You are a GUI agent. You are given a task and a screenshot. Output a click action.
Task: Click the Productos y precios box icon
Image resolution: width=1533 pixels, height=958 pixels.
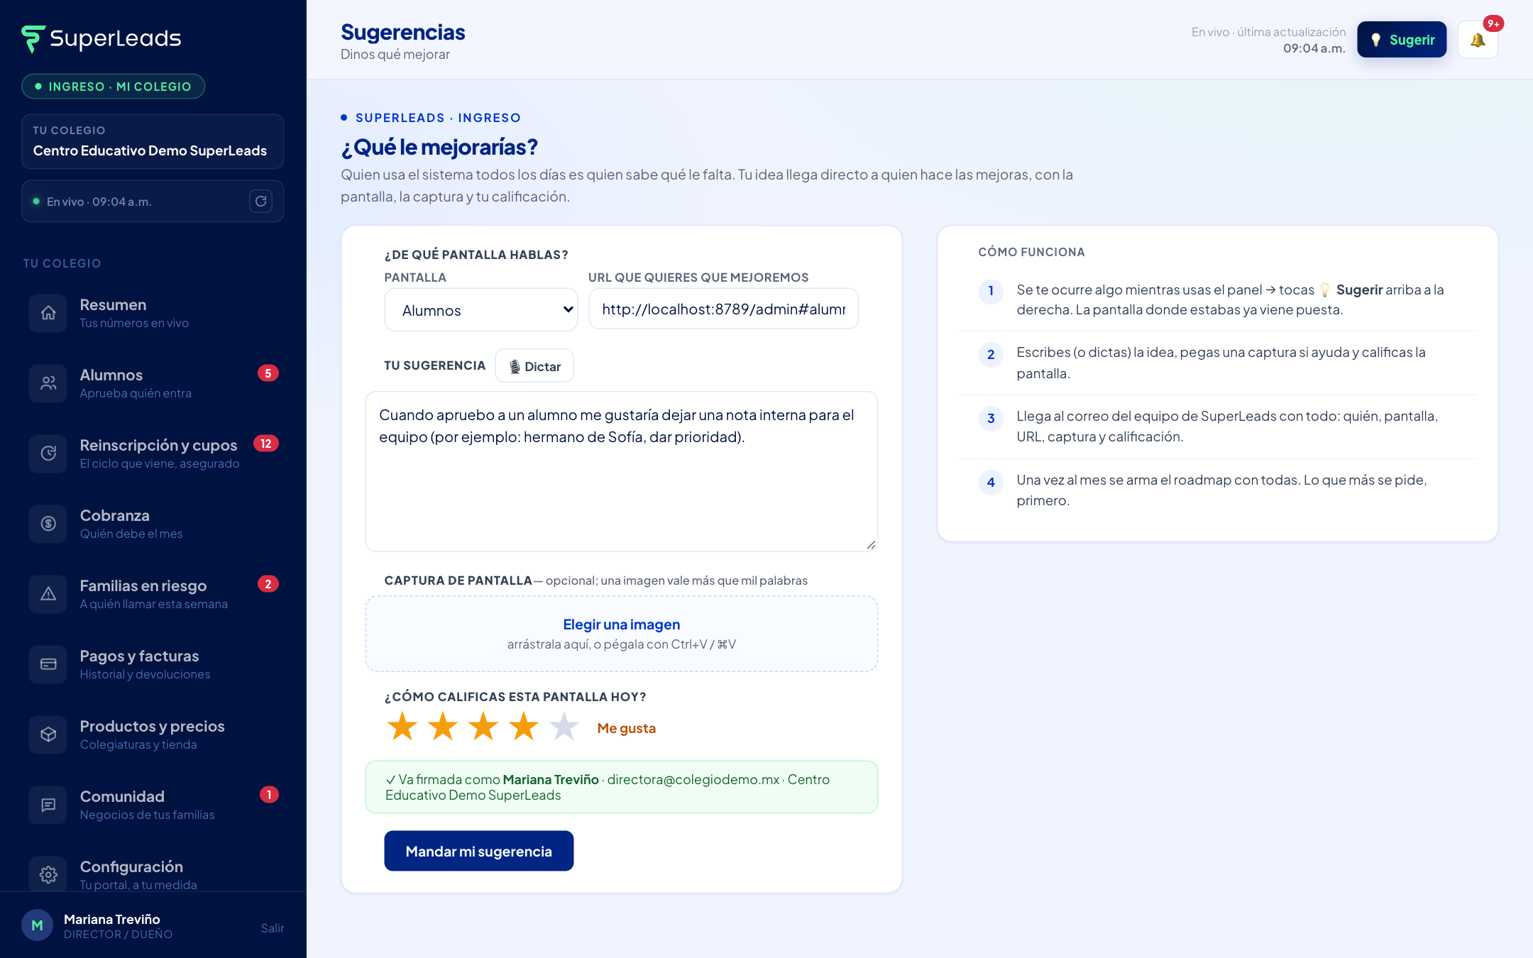point(48,734)
